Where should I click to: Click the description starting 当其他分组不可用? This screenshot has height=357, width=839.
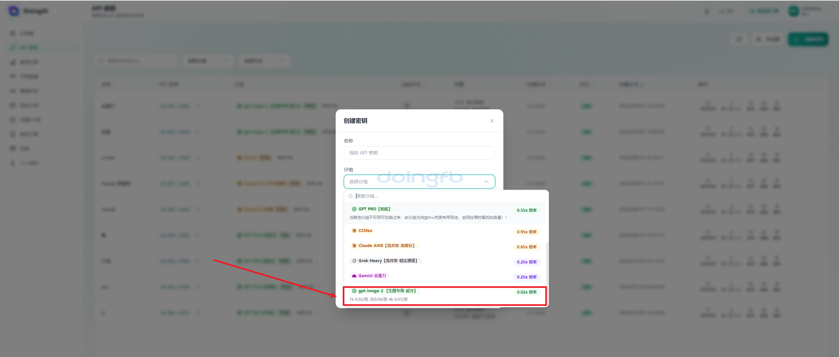(x=428, y=218)
